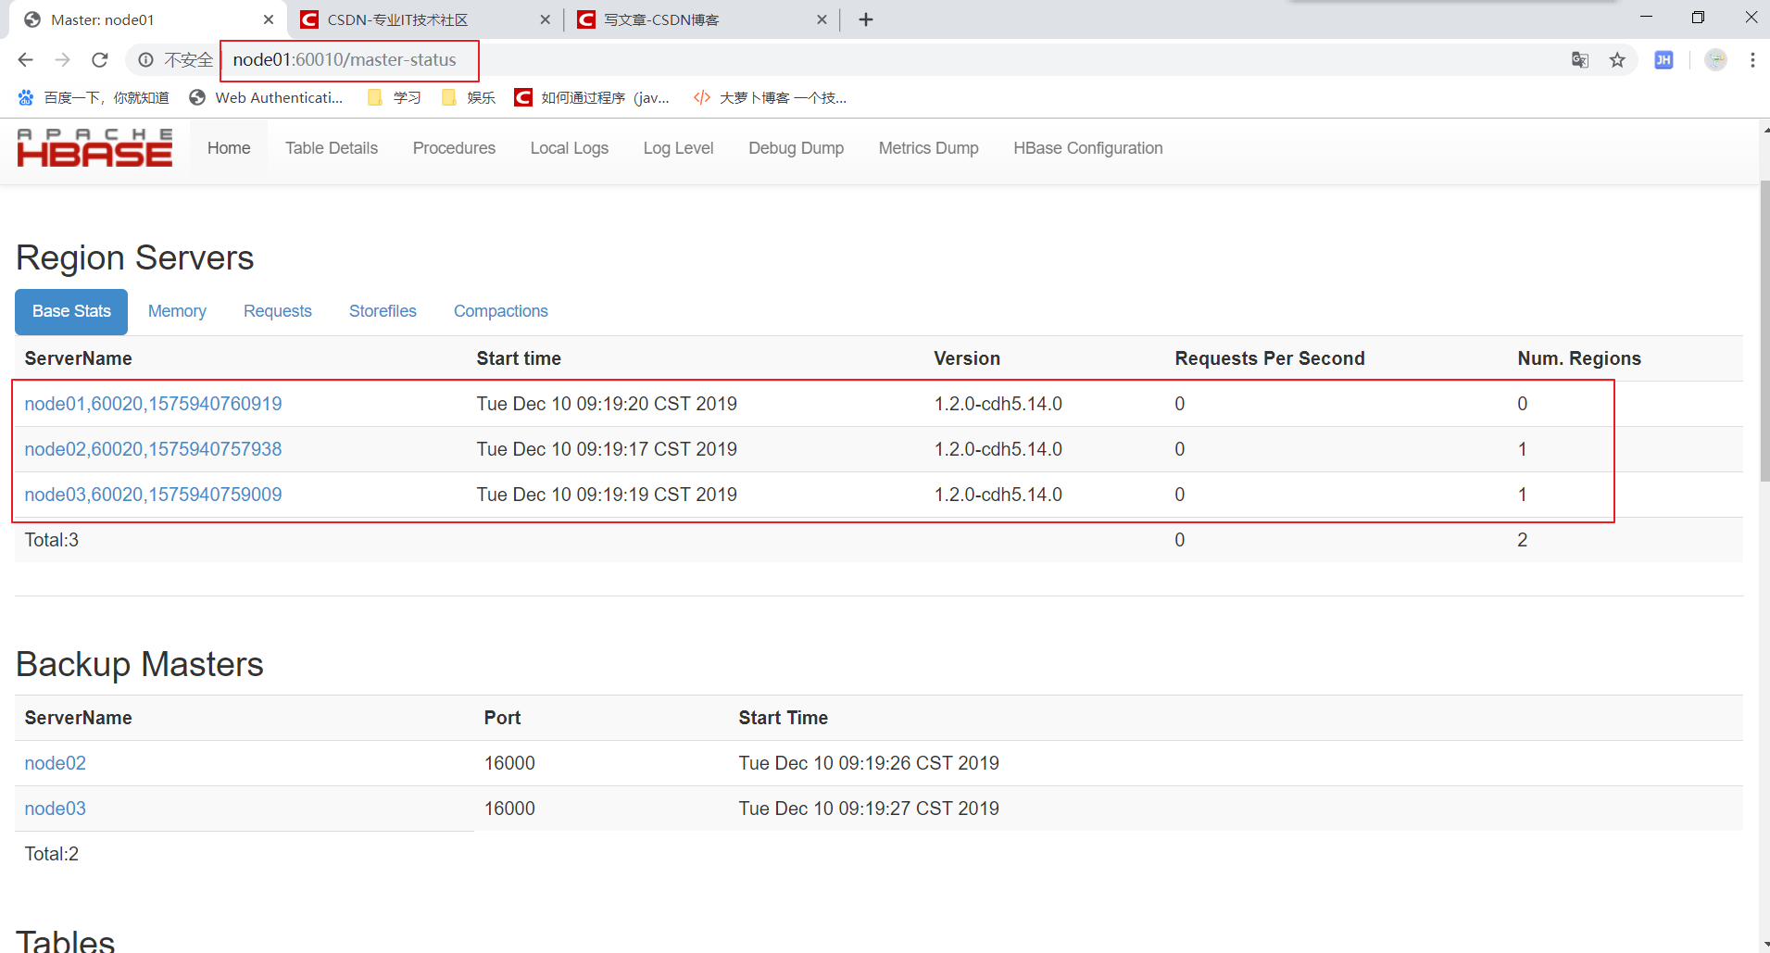Image resolution: width=1770 pixels, height=953 pixels.
Task: Click the Region Servers heading
Action: pos(135,258)
